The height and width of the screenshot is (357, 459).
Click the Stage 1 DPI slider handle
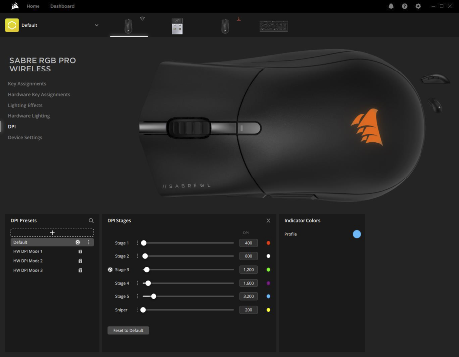click(144, 243)
